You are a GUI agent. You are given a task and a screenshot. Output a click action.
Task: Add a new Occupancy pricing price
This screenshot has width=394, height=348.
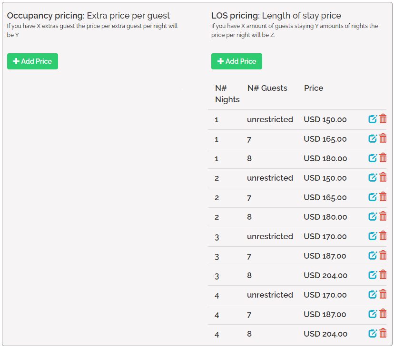32,61
